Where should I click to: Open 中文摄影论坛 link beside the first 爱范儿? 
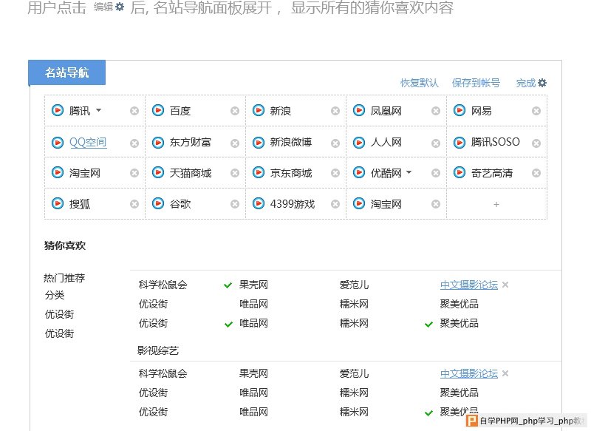pos(469,285)
